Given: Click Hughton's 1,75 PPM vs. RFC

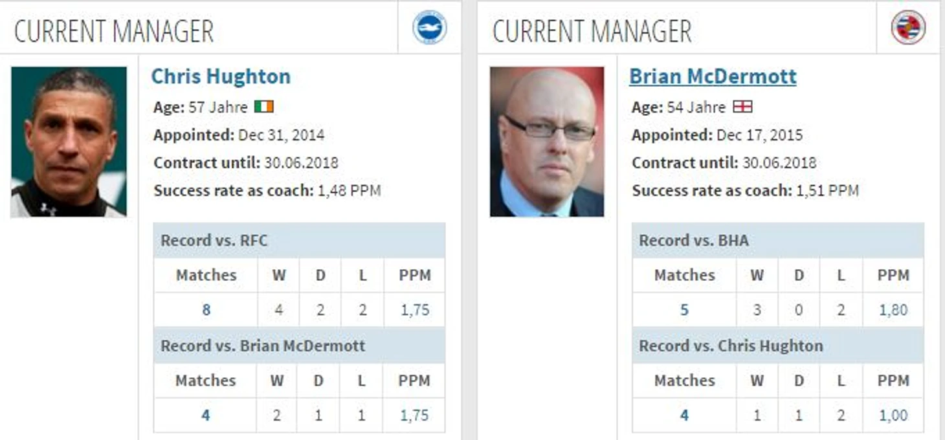Looking at the screenshot, I should [415, 310].
